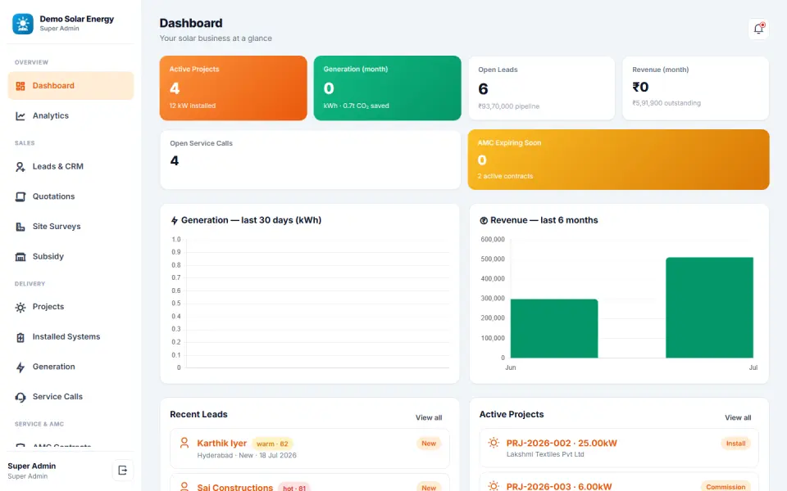This screenshot has height=491, width=787.
Task: Go to Analytics page
Action: coord(71,115)
